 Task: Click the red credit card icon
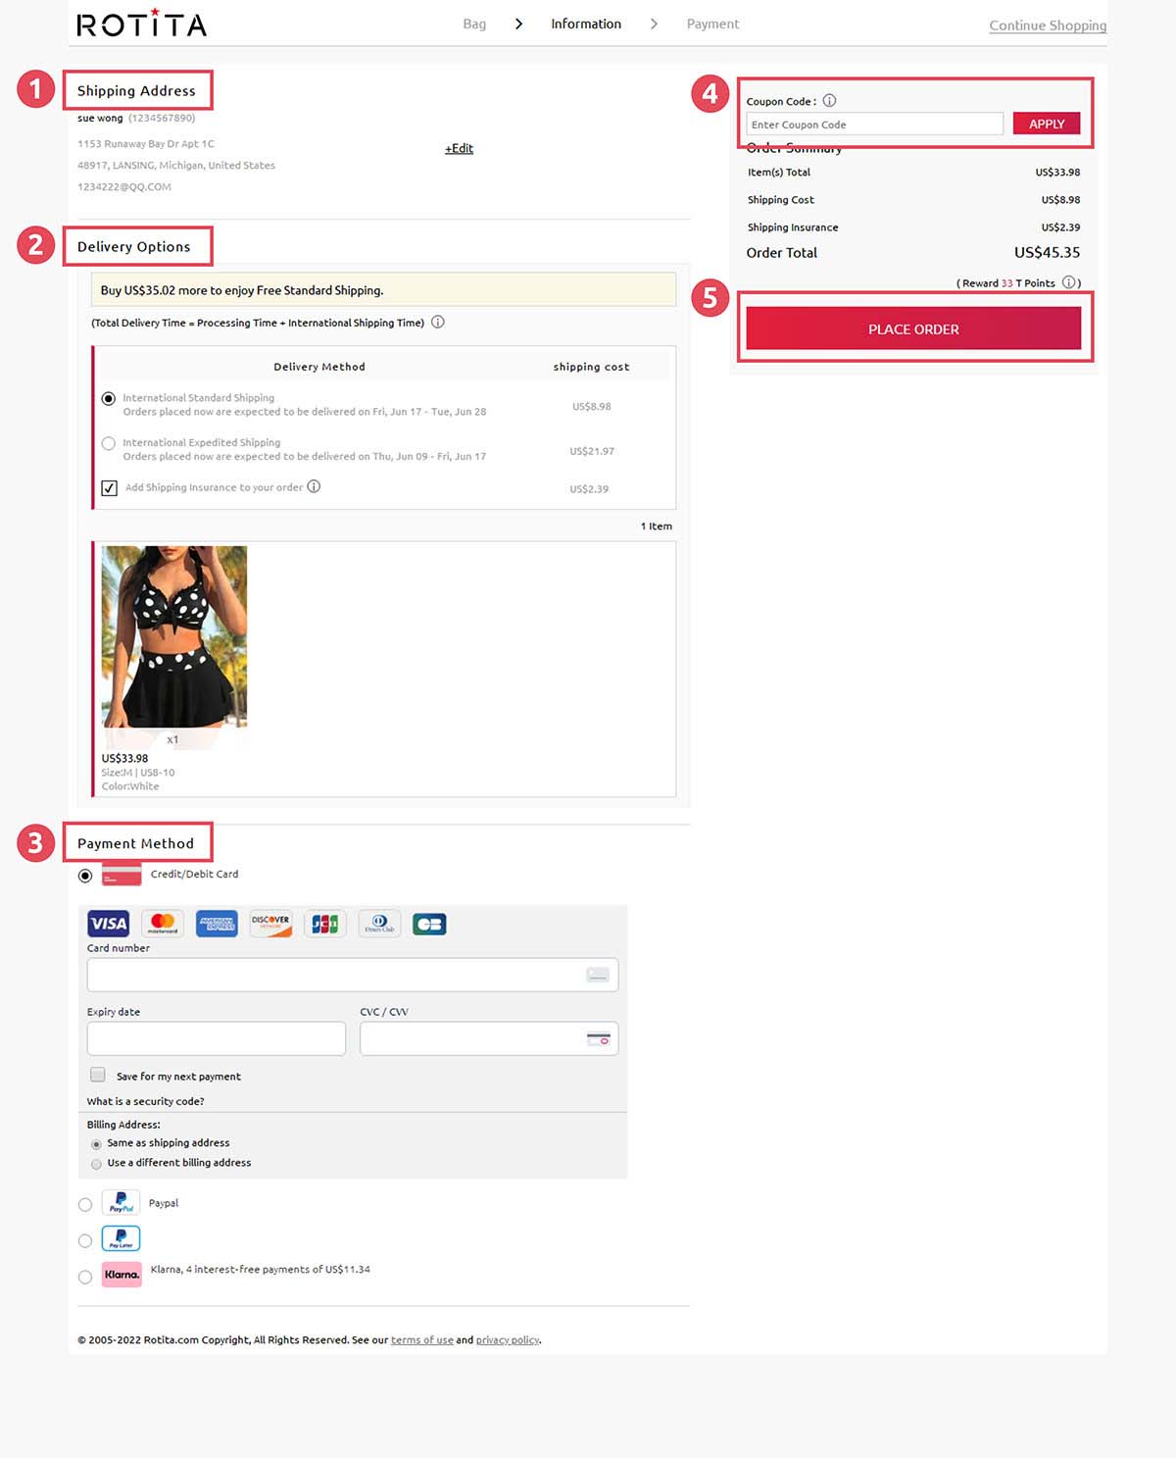[x=122, y=874]
